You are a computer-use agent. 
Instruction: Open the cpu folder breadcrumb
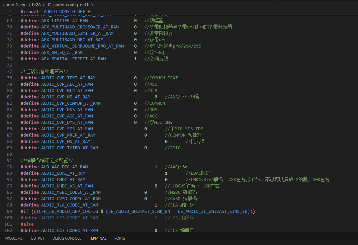(x=23, y=5)
